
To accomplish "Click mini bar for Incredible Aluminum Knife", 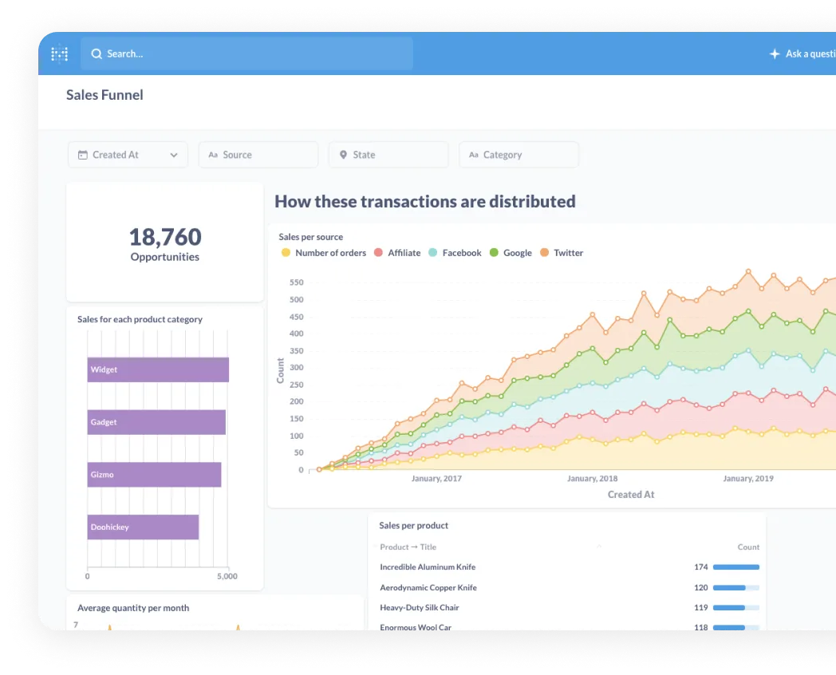I will point(736,567).
